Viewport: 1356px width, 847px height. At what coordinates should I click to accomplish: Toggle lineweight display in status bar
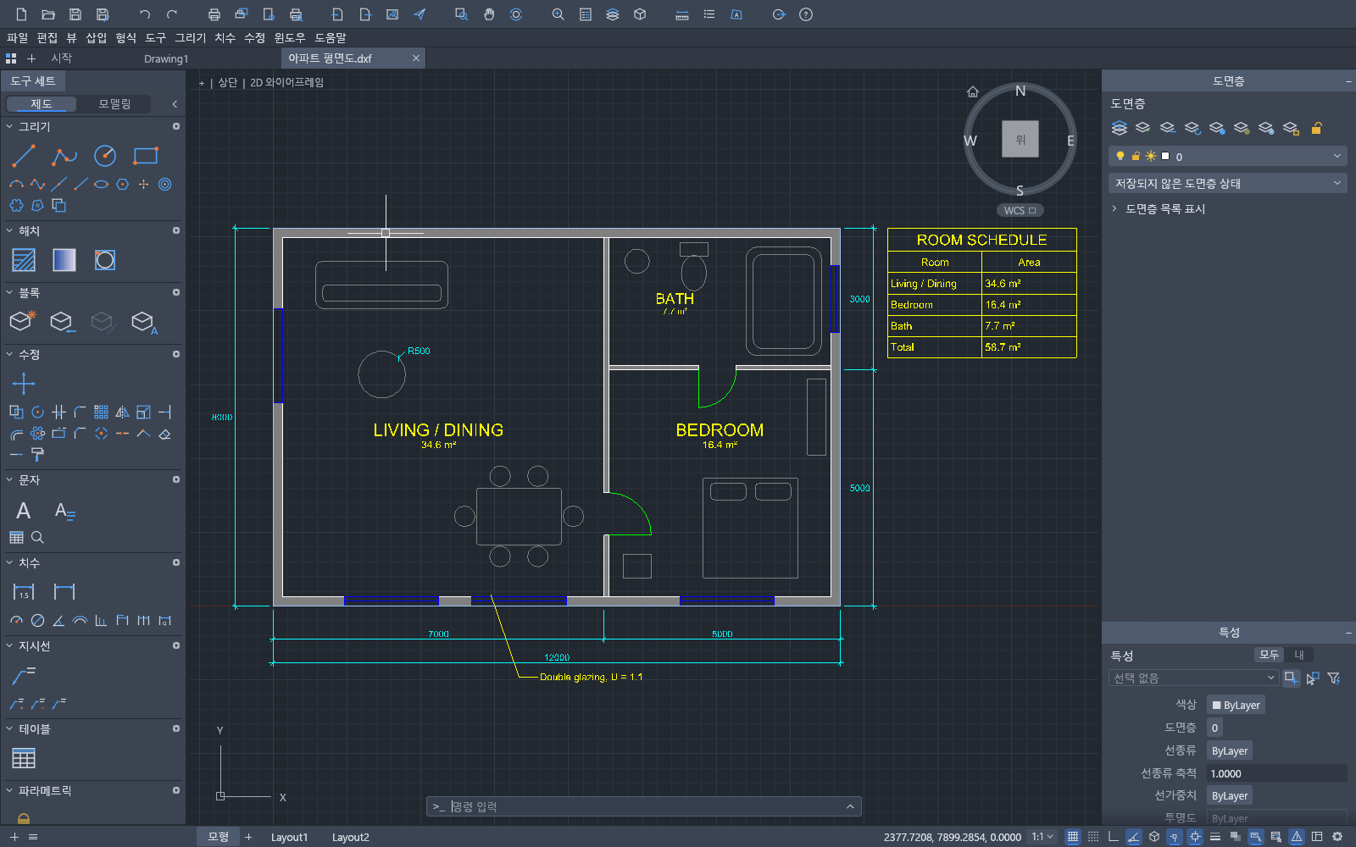click(x=1215, y=837)
